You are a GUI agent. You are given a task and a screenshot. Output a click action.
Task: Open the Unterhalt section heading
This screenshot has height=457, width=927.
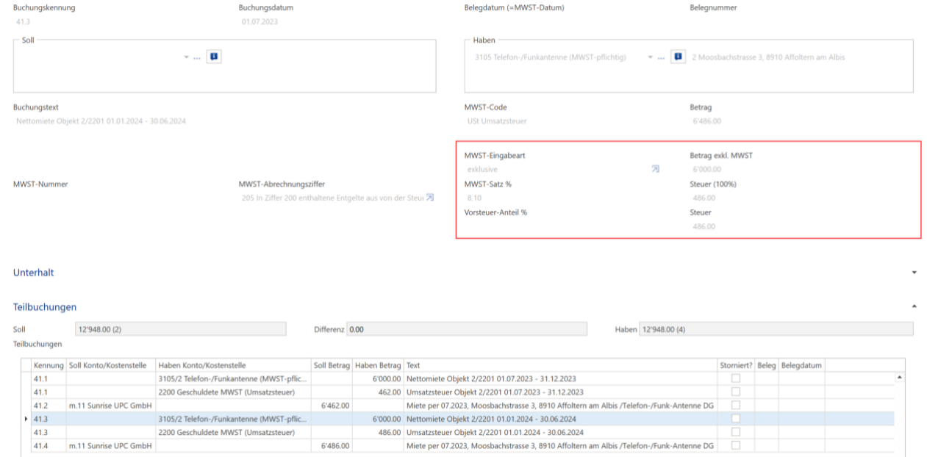click(33, 273)
